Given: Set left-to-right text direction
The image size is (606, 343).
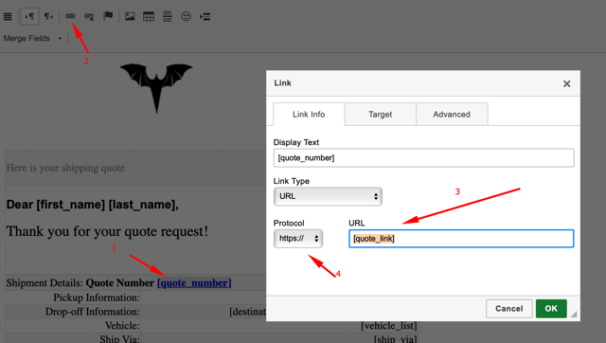Looking at the screenshot, I should coord(29,17).
